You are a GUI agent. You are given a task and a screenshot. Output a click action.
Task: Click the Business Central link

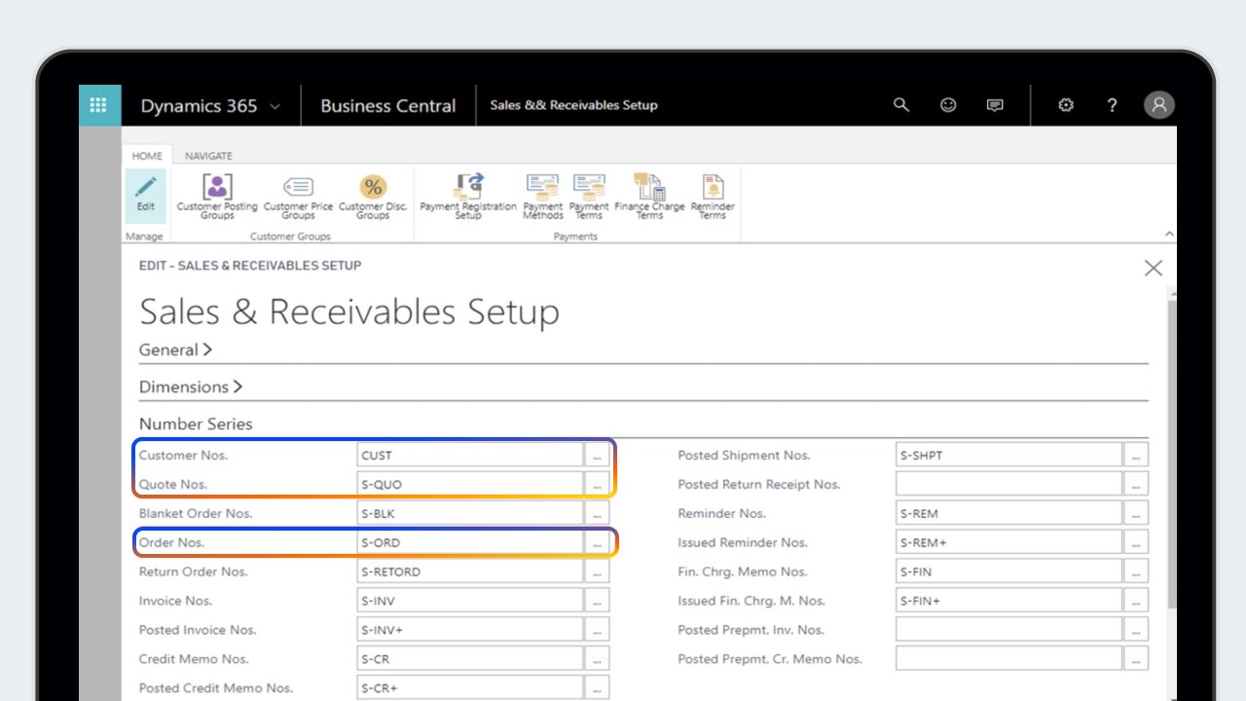tap(387, 106)
